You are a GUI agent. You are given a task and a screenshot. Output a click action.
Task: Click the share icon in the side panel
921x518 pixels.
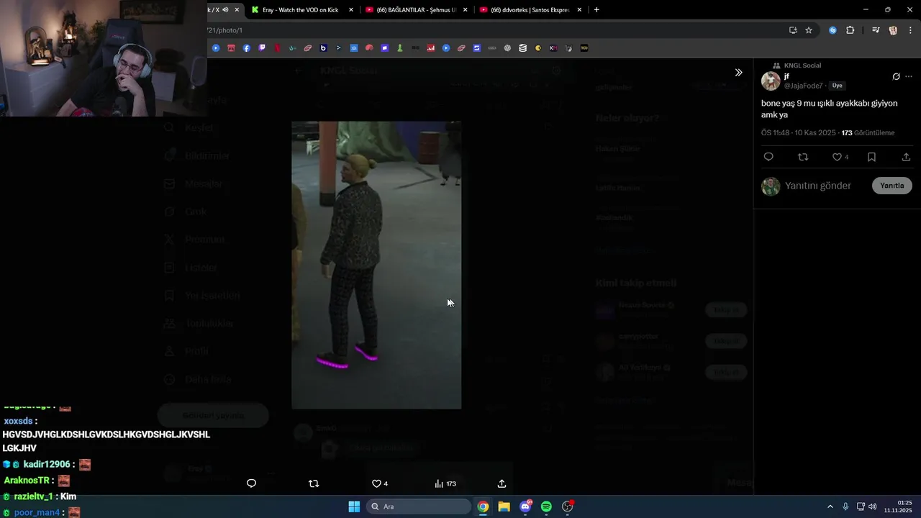[906, 157]
